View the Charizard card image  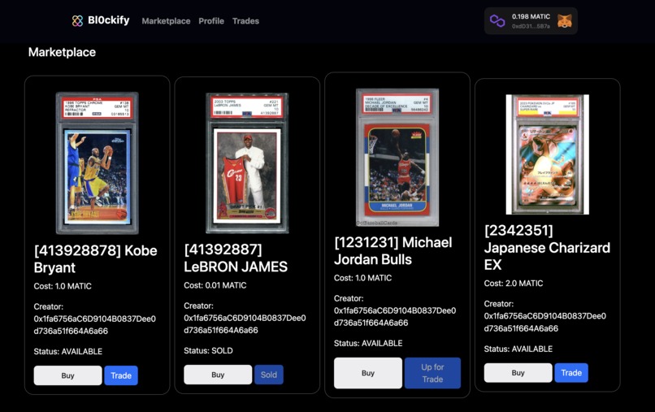(547, 154)
